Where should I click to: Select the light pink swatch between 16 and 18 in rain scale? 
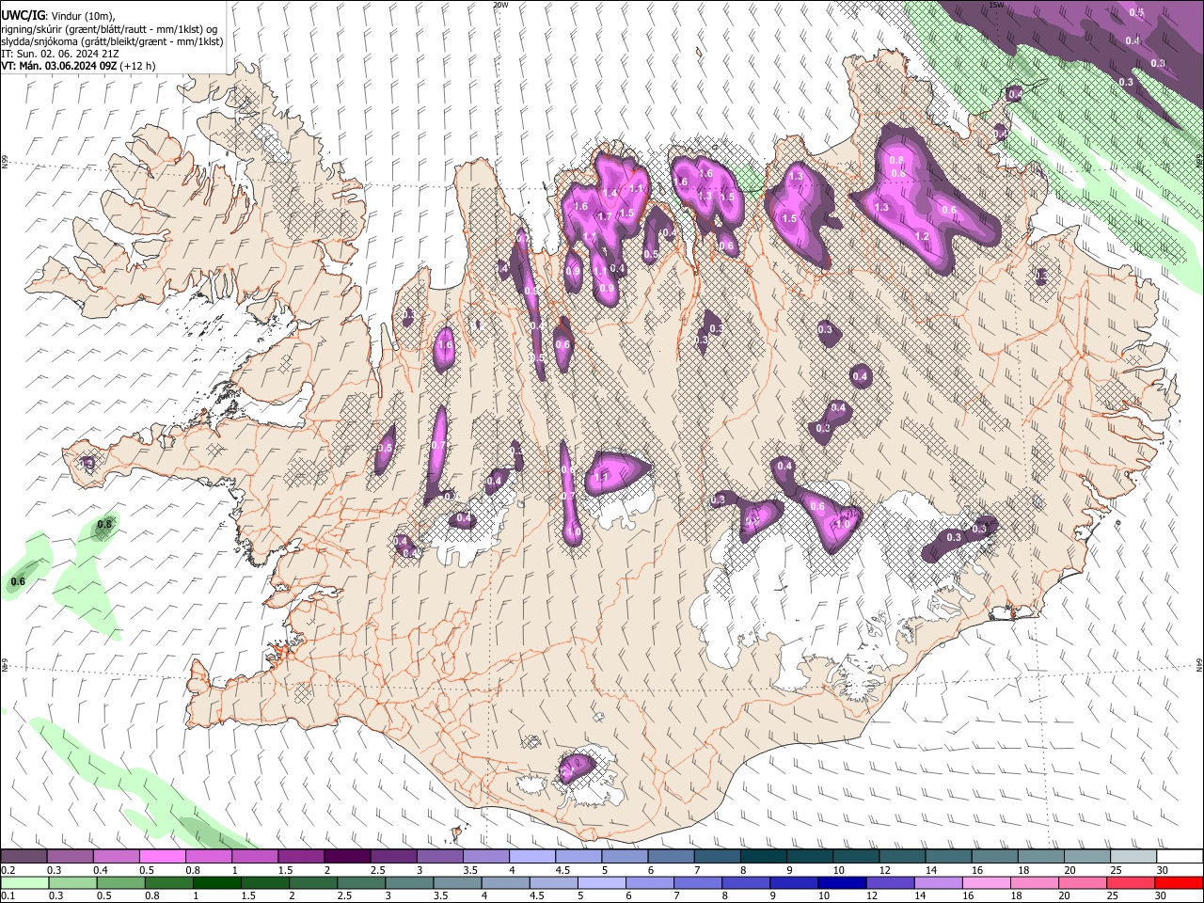click(x=987, y=883)
